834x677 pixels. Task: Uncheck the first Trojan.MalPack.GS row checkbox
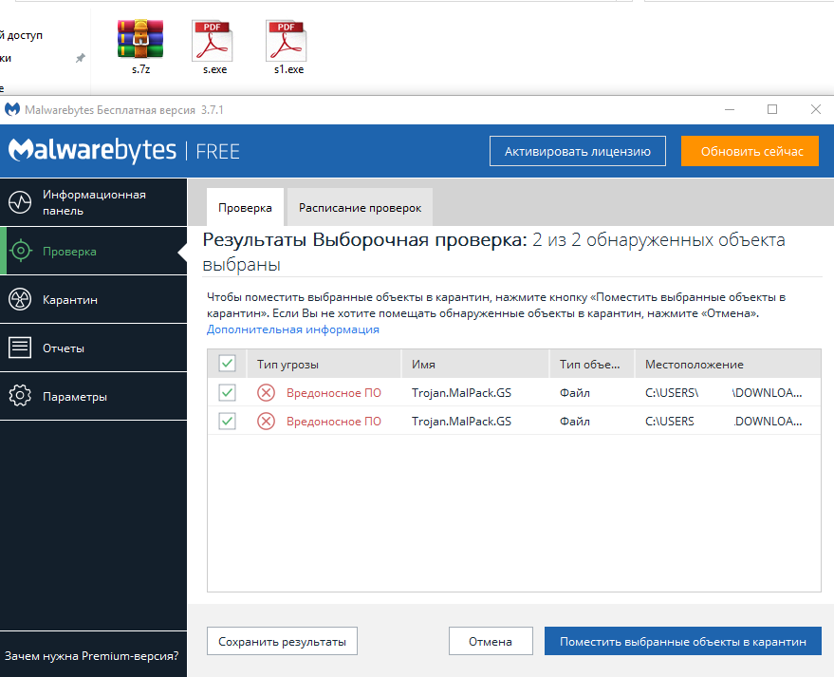227,393
